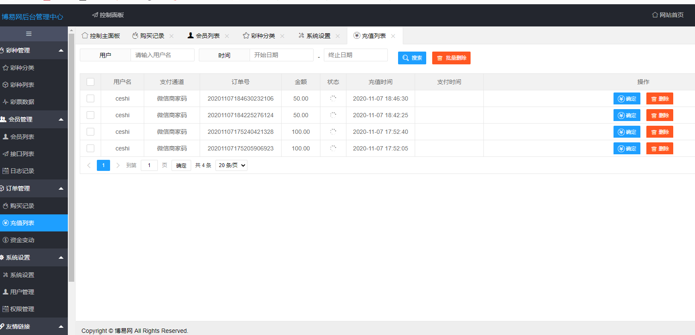The height and width of the screenshot is (335, 695).
Task: Collapse the 订单管理 sidebar section
Action: pyautogui.click(x=61, y=188)
